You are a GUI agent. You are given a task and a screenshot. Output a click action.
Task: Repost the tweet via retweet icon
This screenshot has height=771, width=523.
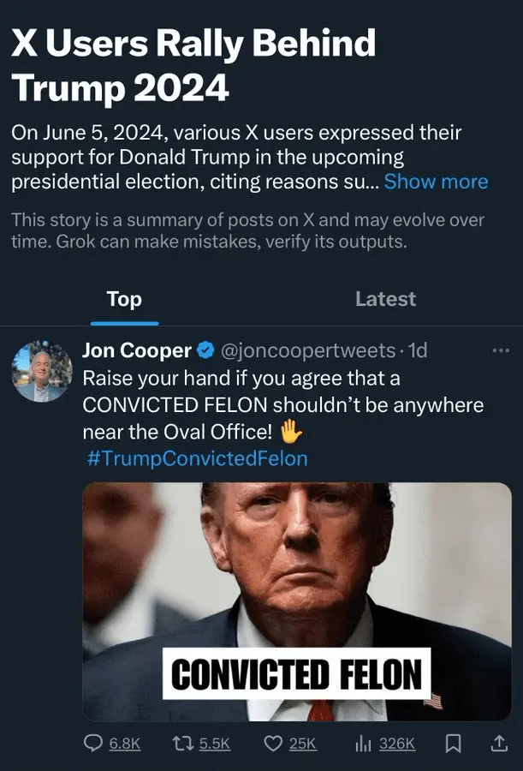coord(182,744)
